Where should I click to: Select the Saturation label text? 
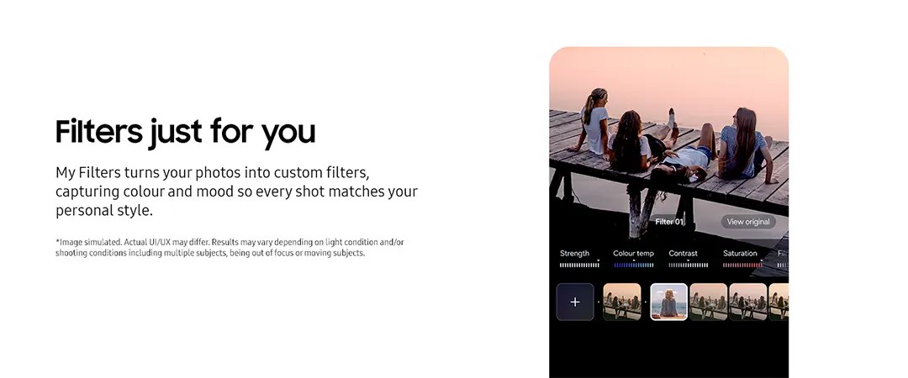pos(740,253)
